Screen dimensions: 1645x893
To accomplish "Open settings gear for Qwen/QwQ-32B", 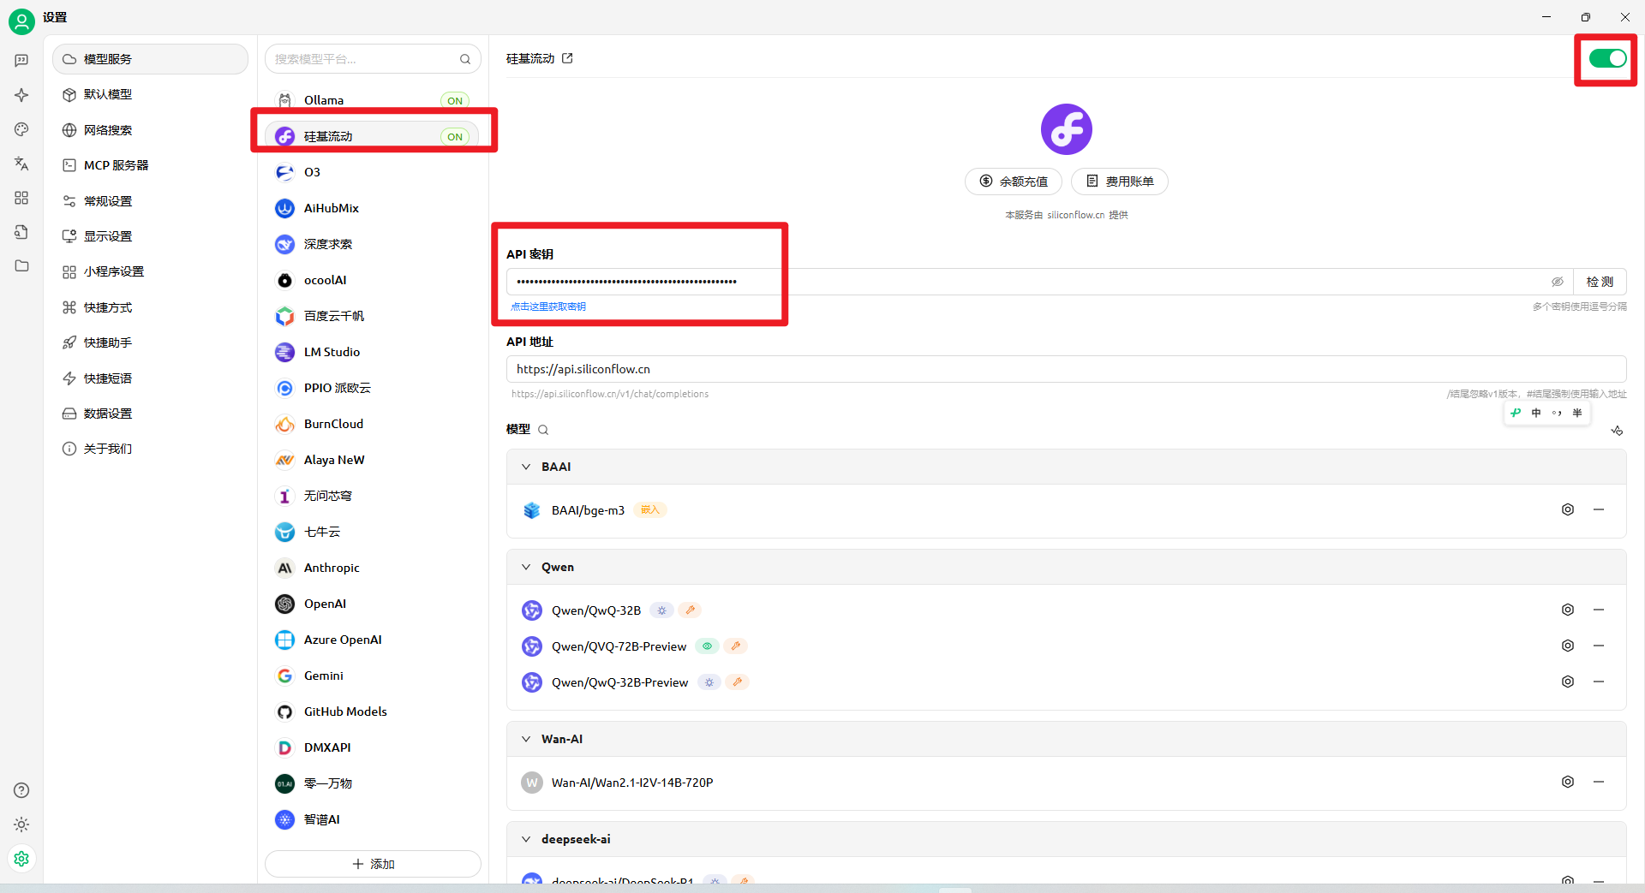I will point(1568,610).
